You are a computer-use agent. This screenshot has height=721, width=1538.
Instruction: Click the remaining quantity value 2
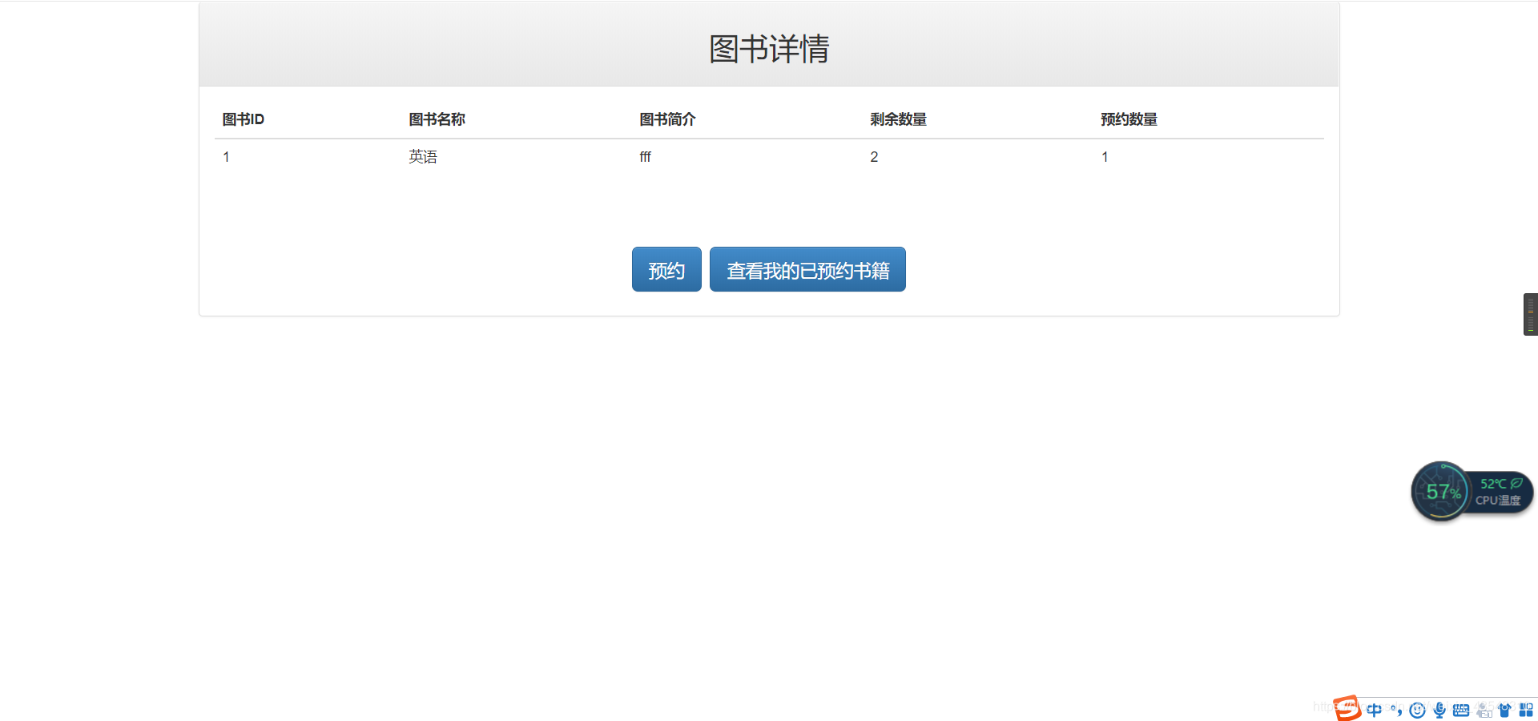[874, 157]
